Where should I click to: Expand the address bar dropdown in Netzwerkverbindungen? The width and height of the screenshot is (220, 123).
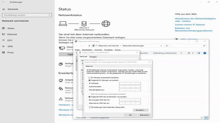click(x=161, y=46)
